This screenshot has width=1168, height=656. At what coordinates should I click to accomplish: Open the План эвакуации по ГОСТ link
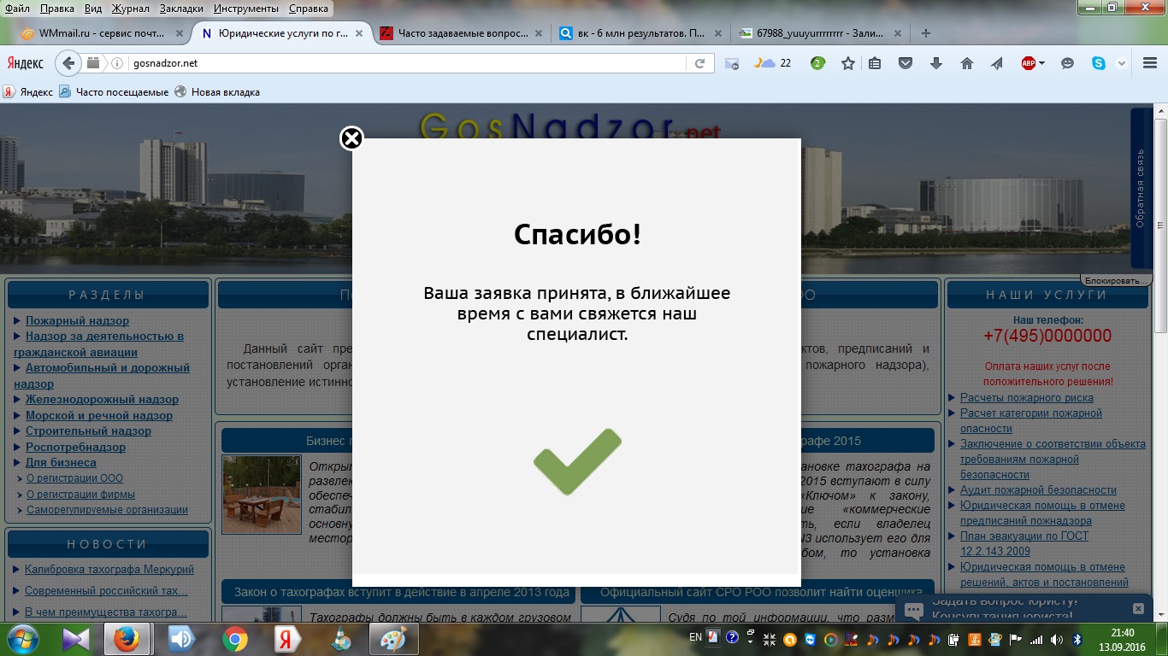tap(1024, 544)
